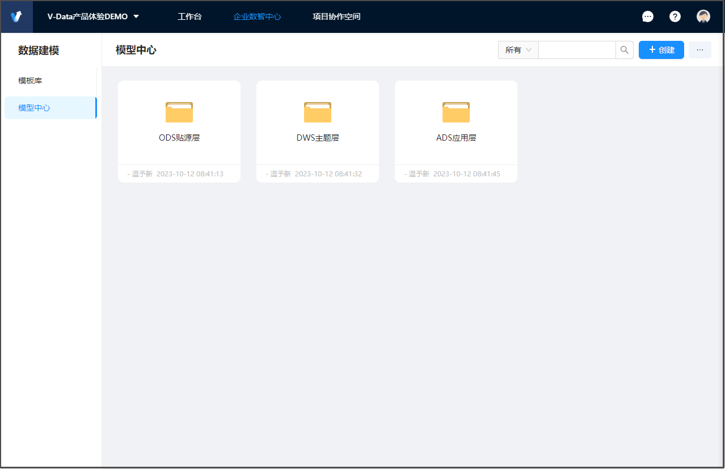The height and width of the screenshot is (469, 725).
Task: Open the chat messages icon
Action: pos(647,16)
